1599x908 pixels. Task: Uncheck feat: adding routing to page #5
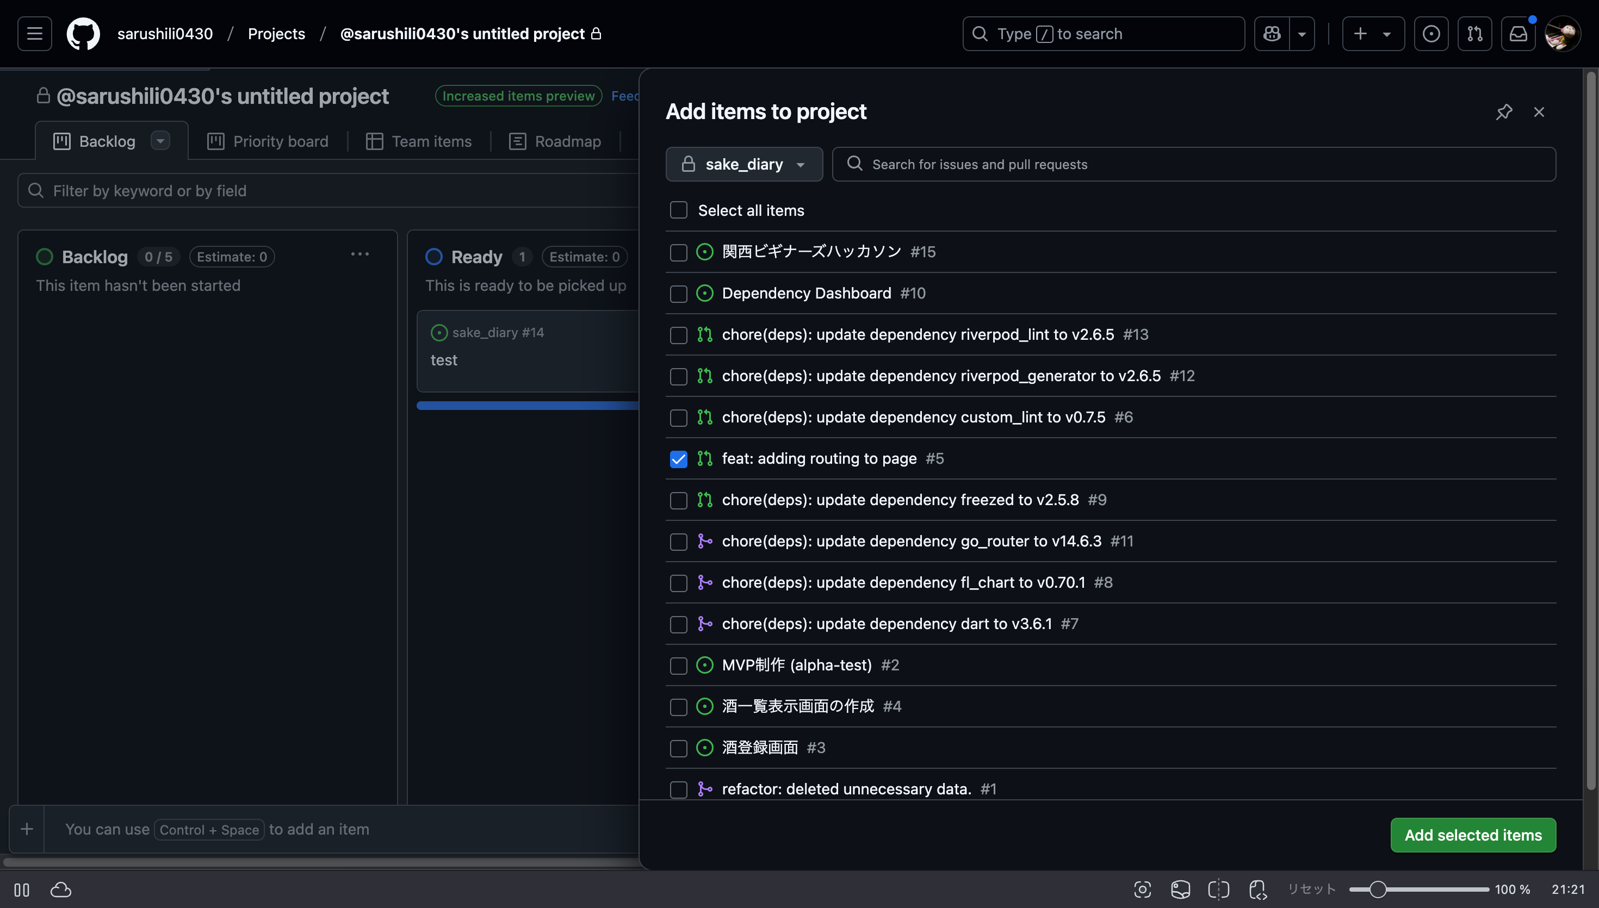pyautogui.click(x=679, y=459)
